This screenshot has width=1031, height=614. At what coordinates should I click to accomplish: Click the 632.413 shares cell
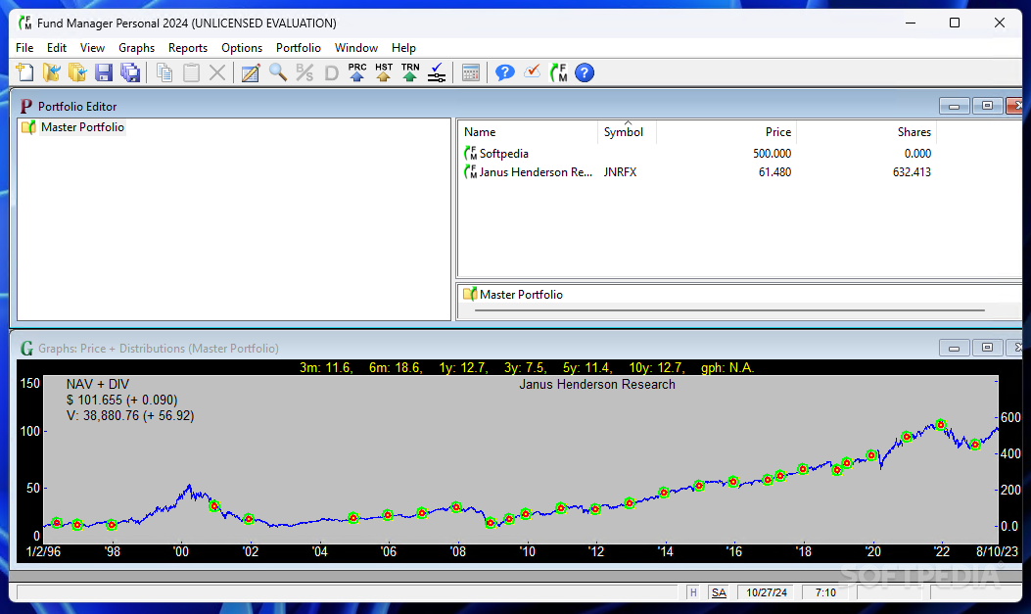[912, 172]
